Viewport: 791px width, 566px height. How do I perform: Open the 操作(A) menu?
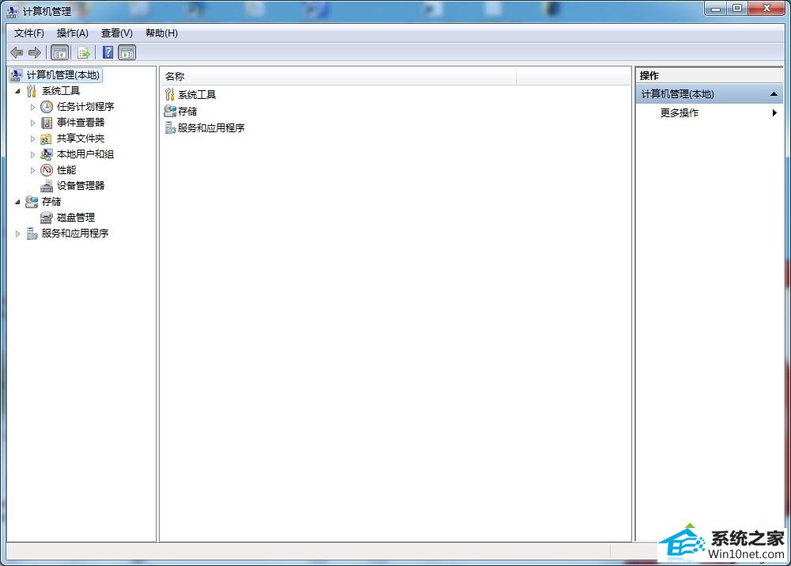pyautogui.click(x=73, y=33)
